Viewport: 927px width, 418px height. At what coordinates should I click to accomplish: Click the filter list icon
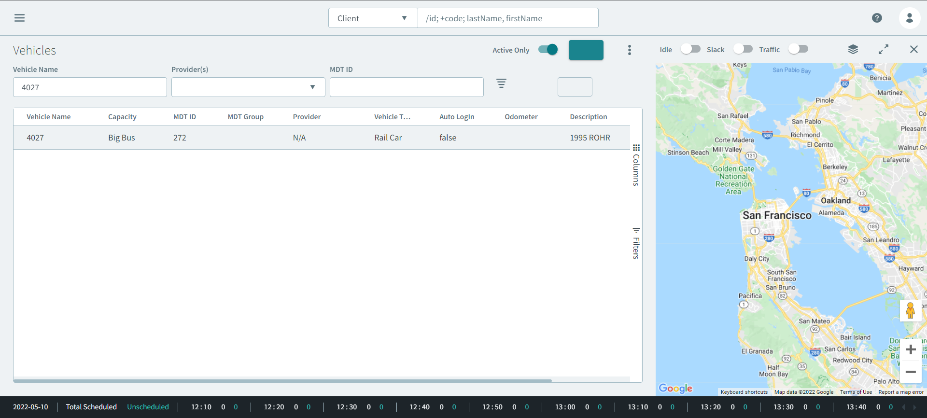(501, 84)
